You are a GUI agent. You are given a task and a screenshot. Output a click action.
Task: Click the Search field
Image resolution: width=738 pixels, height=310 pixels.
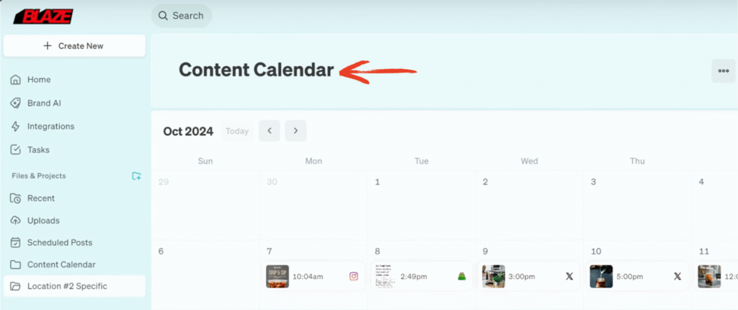(182, 16)
